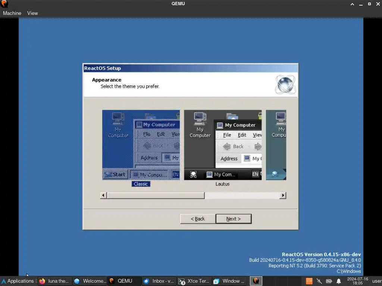Click the Next > button

tap(234, 219)
